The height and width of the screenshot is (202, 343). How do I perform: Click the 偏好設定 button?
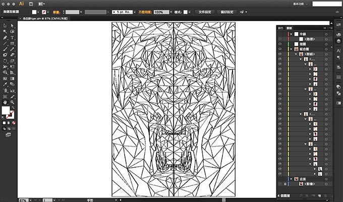coord(227,12)
